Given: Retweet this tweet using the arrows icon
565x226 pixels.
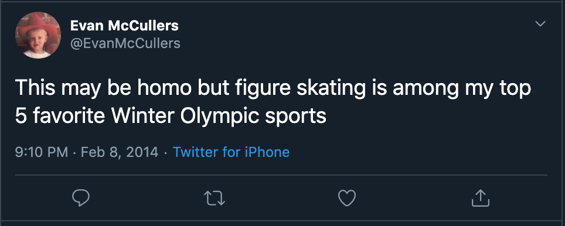Looking at the screenshot, I should (x=215, y=198).
